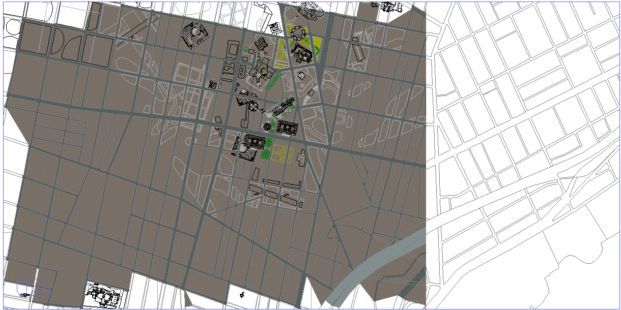
Task: Select the red tick mark on left edge
Action: (x=7, y=73)
